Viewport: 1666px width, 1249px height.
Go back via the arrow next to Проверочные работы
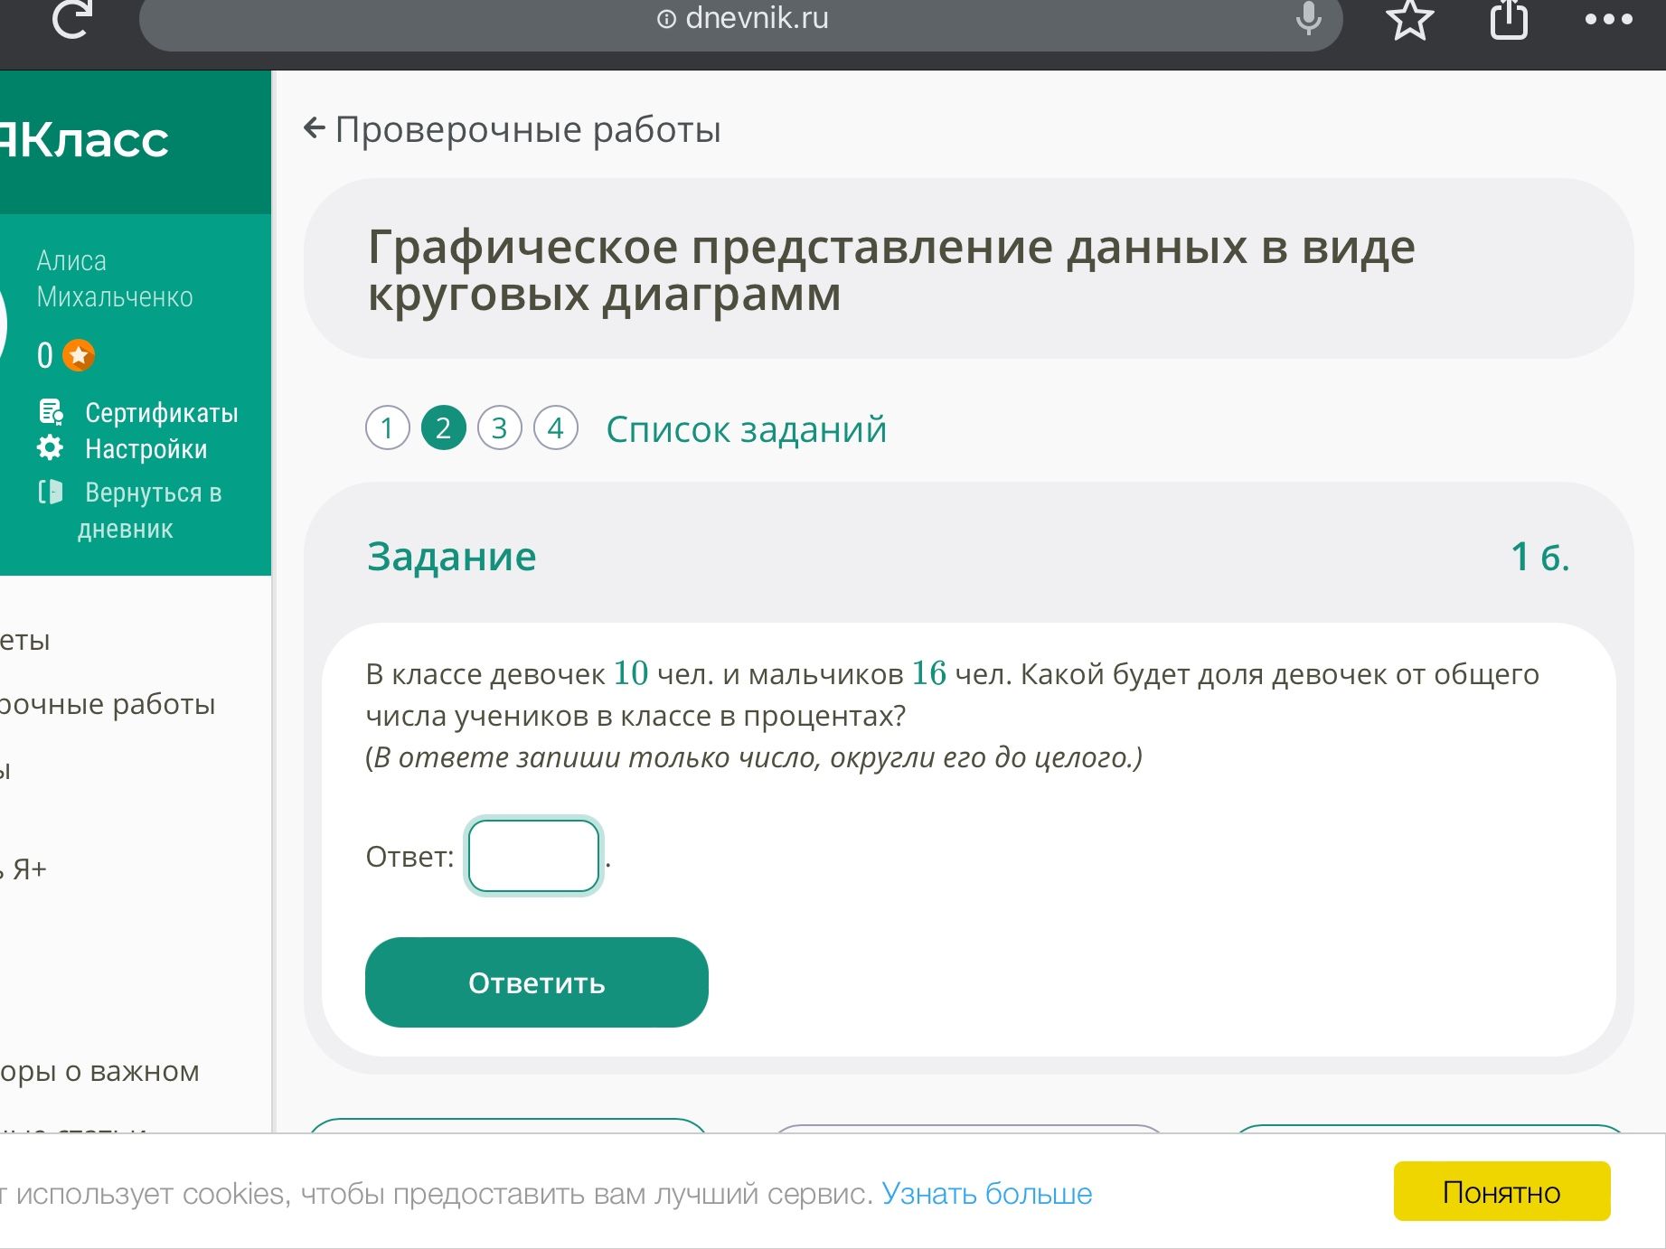pyautogui.click(x=314, y=129)
